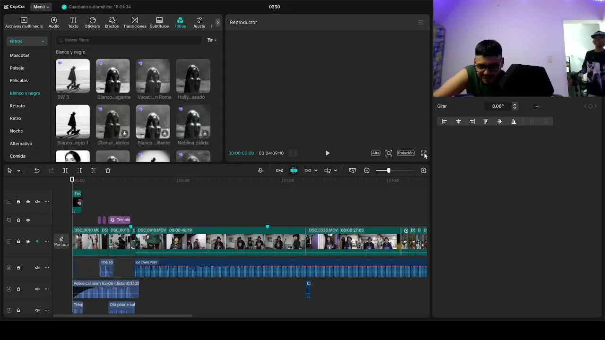Click the Delete trash icon
Screen dimensions: 605x340
108,170
